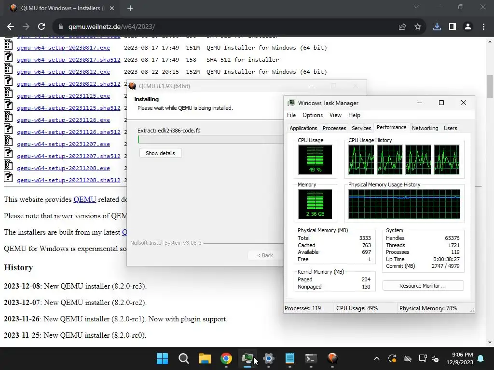Click 'Processes: 119' in status bar

click(x=303, y=308)
